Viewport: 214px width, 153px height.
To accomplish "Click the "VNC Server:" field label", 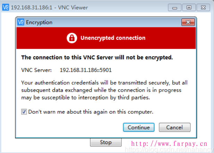I will pyautogui.click(x=36, y=70).
